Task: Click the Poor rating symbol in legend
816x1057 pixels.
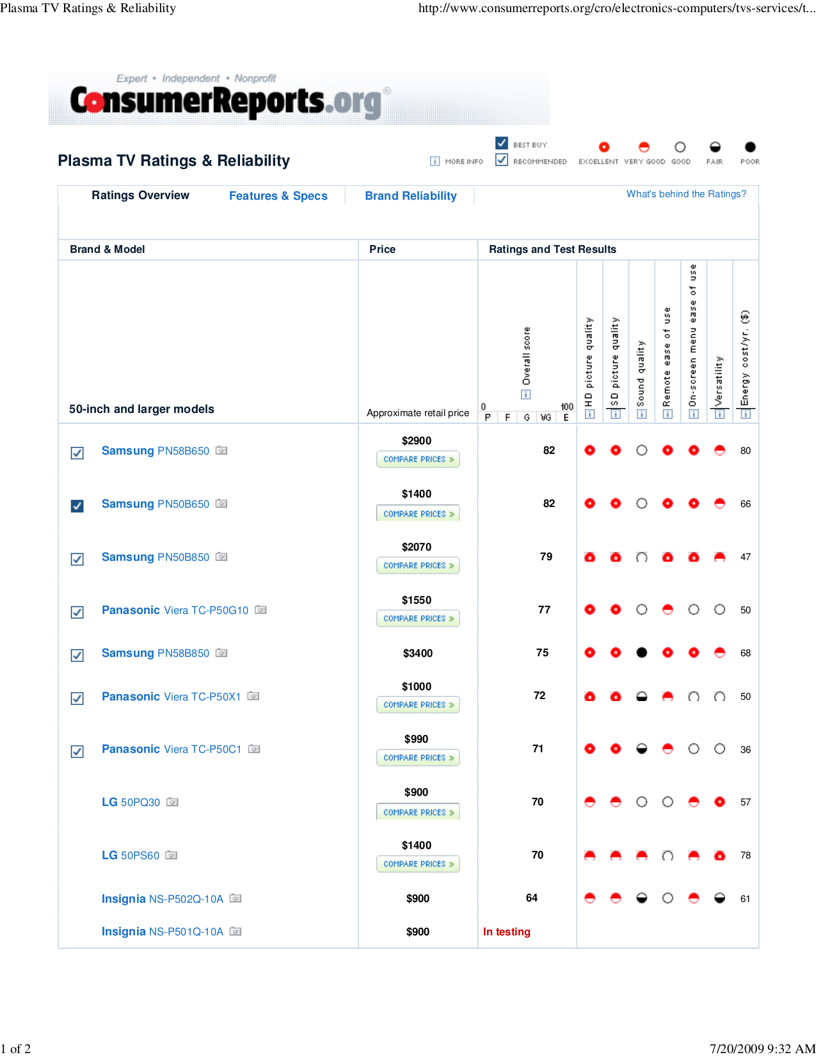Action: coord(751,147)
